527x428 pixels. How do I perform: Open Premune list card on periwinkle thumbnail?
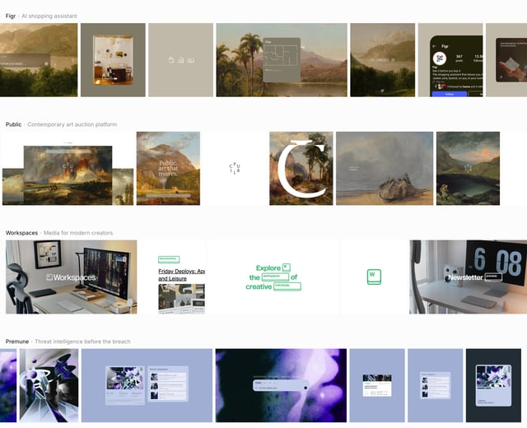tap(436, 385)
